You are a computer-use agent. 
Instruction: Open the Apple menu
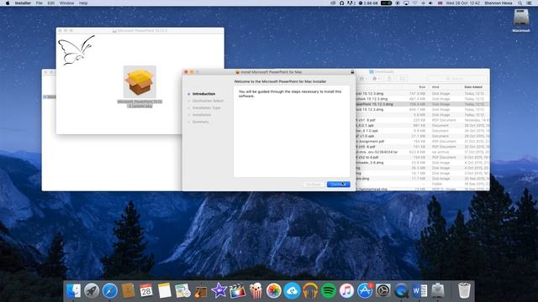click(x=8, y=3)
